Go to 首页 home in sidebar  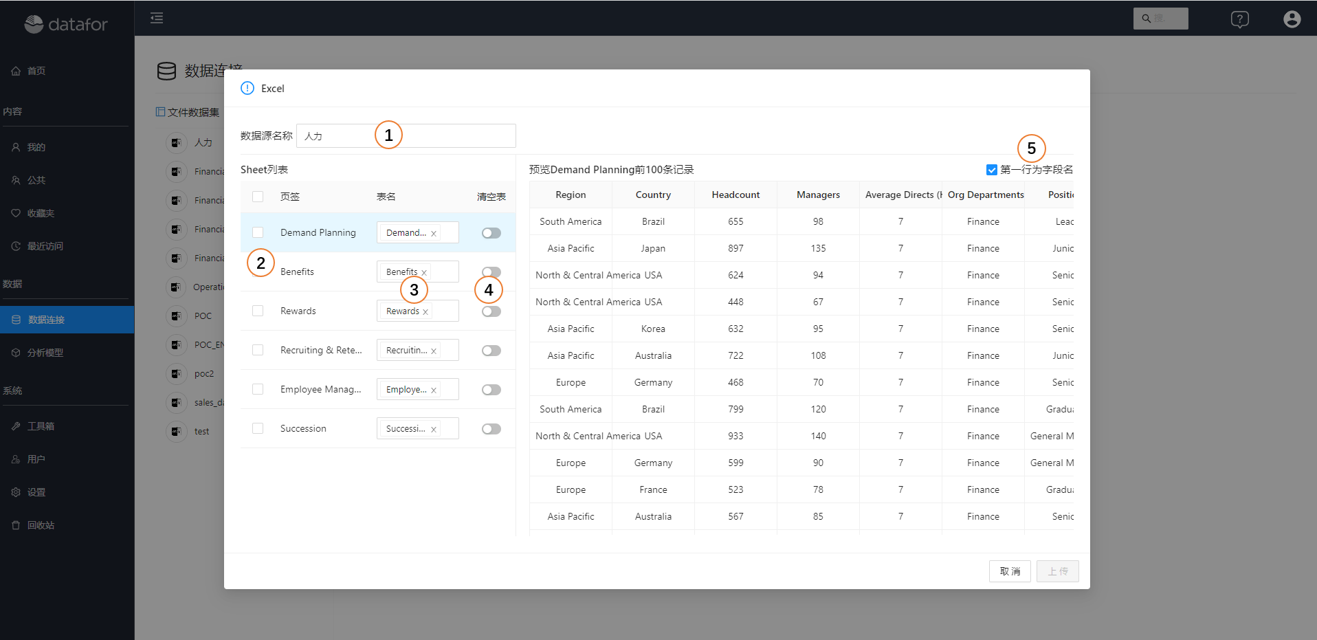click(36, 71)
